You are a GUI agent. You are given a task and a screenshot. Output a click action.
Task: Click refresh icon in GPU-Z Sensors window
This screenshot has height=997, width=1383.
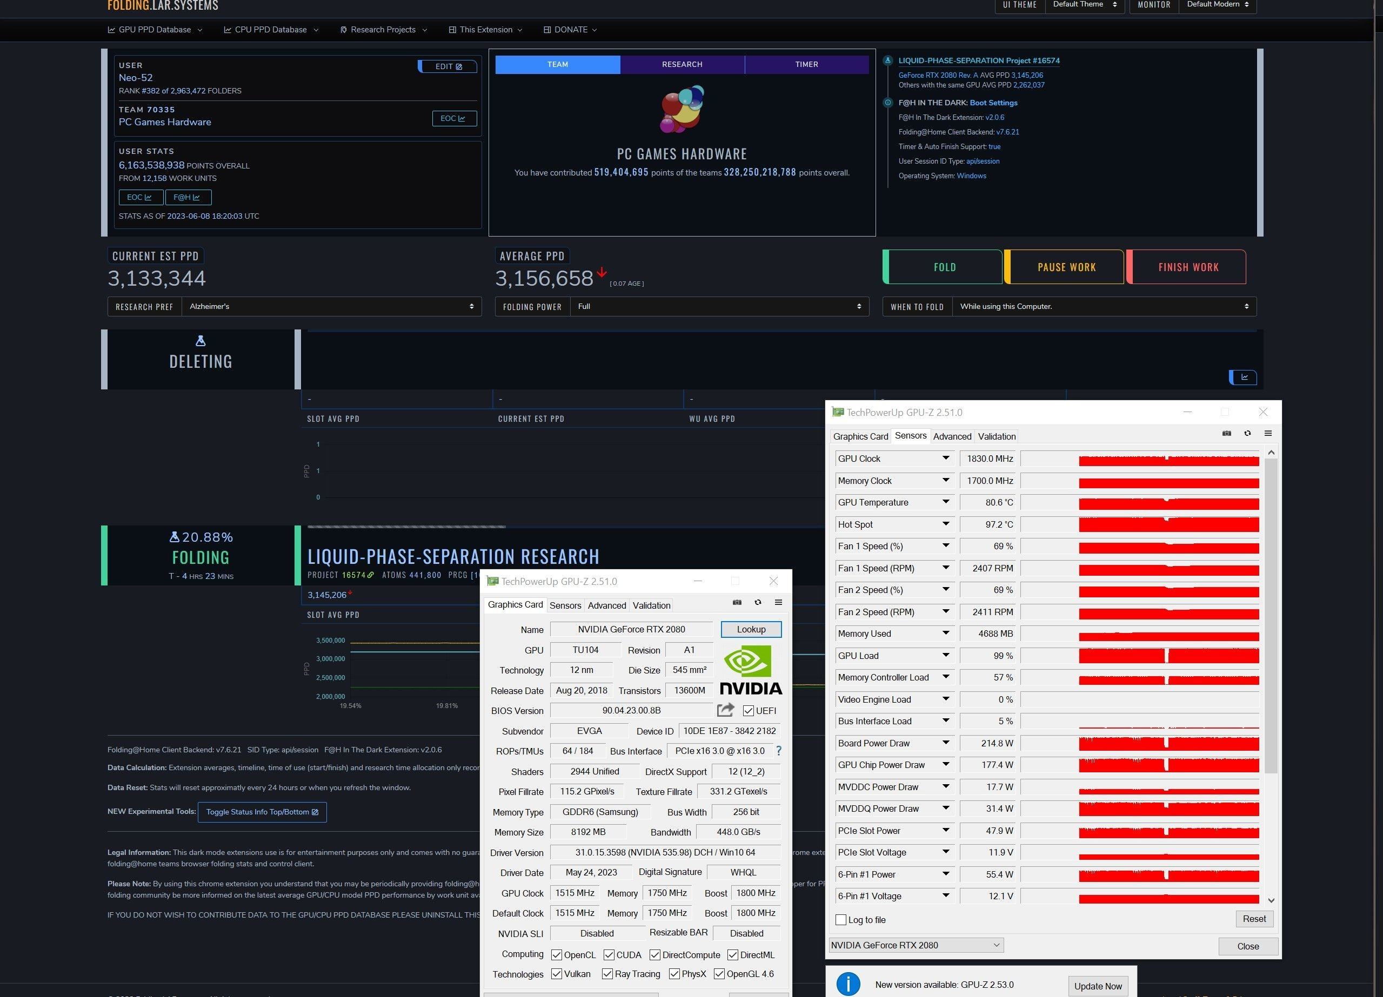(x=1247, y=433)
